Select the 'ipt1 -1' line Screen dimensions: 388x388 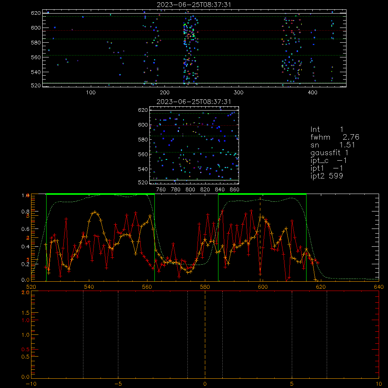click(x=327, y=168)
